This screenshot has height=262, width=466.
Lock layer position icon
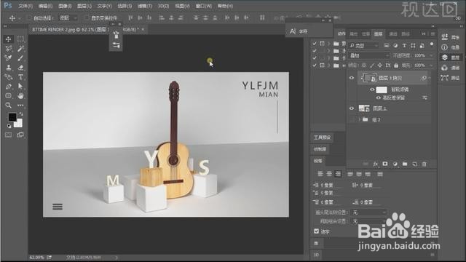pyautogui.click(x=380, y=65)
